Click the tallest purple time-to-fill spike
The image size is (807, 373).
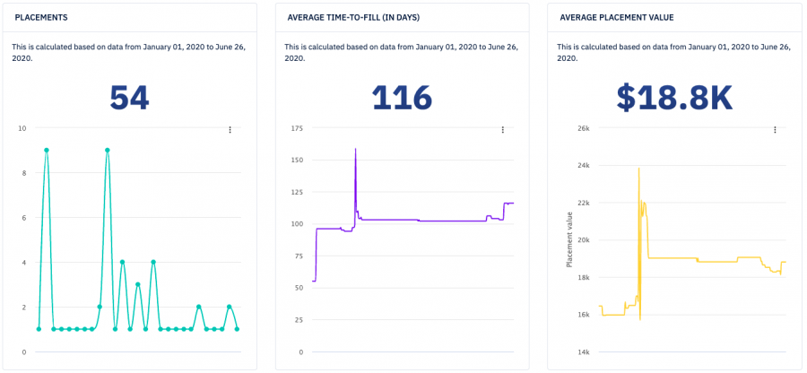tap(355, 150)
